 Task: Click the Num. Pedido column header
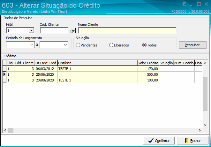point(184,63)
